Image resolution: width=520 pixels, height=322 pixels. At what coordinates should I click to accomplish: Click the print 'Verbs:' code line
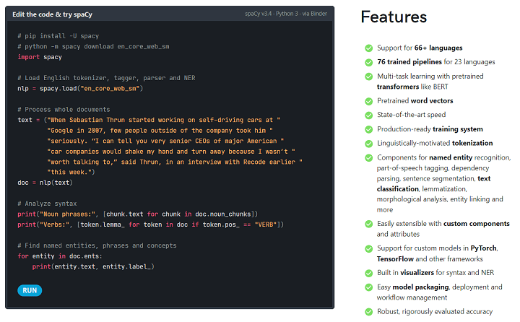150,225
